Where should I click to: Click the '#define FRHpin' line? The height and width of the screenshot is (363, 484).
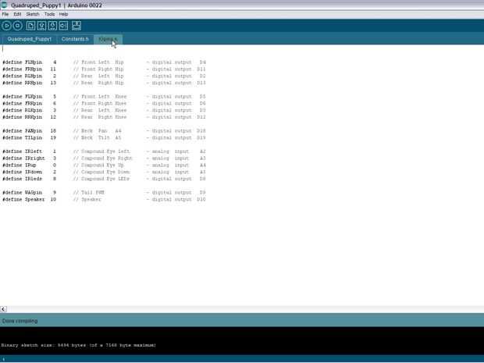[x=104, y=69]
